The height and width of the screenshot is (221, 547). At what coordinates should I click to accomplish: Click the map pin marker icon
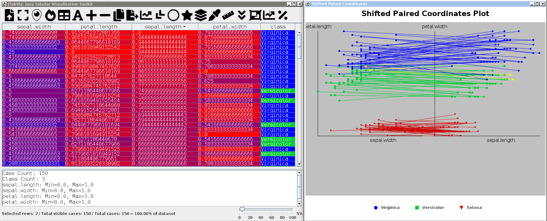coord(37,15)
